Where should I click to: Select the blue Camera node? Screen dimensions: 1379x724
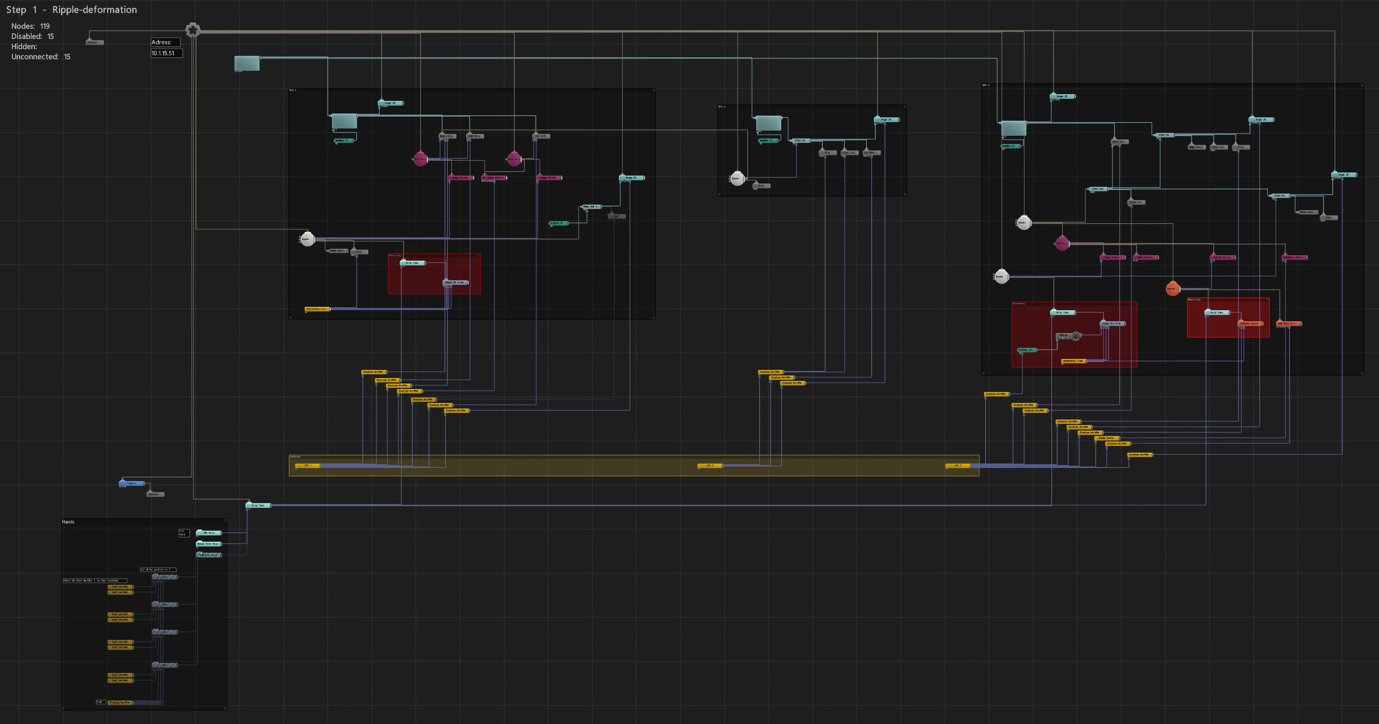click(x=132, y=483)
